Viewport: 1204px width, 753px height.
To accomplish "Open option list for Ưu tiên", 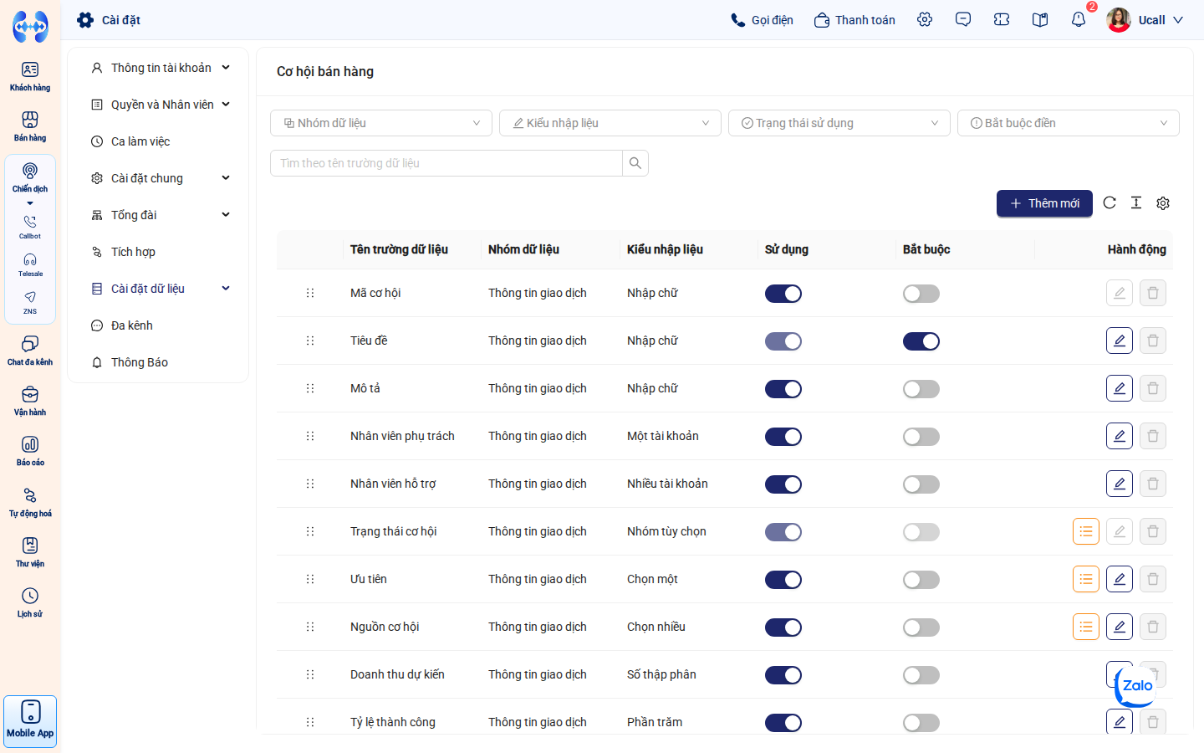I will tap(1086, 579).
